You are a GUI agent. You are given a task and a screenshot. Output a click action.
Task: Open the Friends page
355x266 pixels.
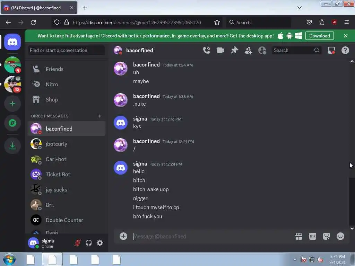coord(67,69)
